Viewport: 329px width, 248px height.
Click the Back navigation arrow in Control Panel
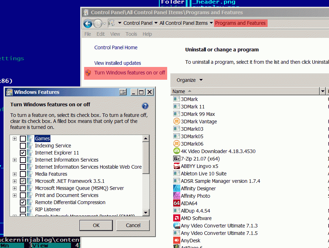88,23
